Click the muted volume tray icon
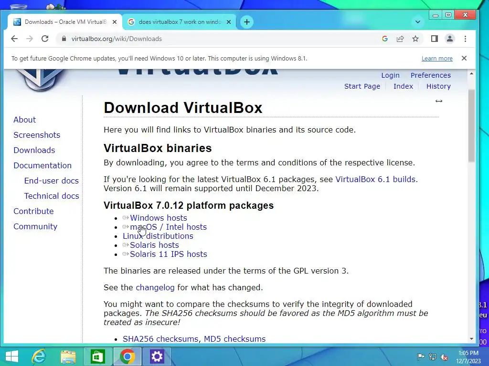This screenshot has width=489, height=366. 444,356
